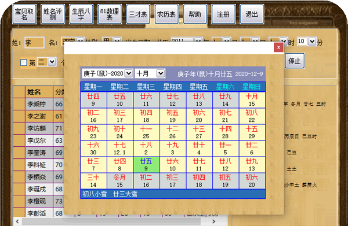348x226 pixels.
Task: Select name row 李栖焱
Action: click(39, 177)
